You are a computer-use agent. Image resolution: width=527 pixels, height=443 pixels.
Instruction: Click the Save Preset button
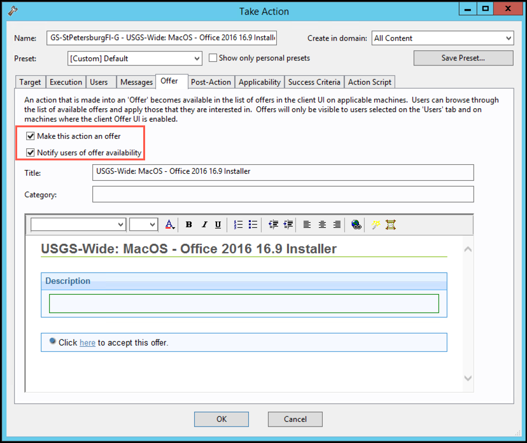point(463,58)
